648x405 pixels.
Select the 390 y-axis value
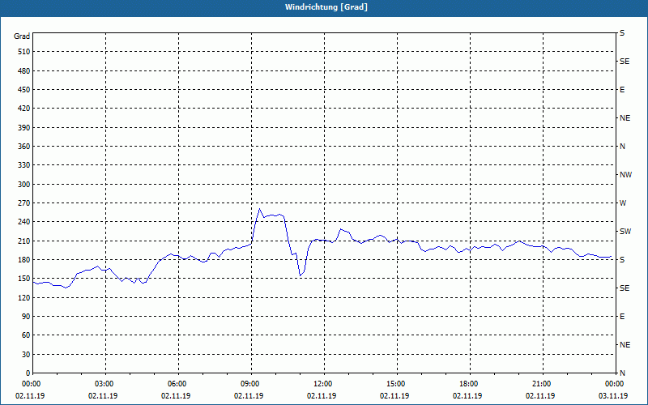click(24, 128)
